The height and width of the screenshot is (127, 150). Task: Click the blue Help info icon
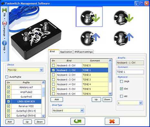point(5,43)
